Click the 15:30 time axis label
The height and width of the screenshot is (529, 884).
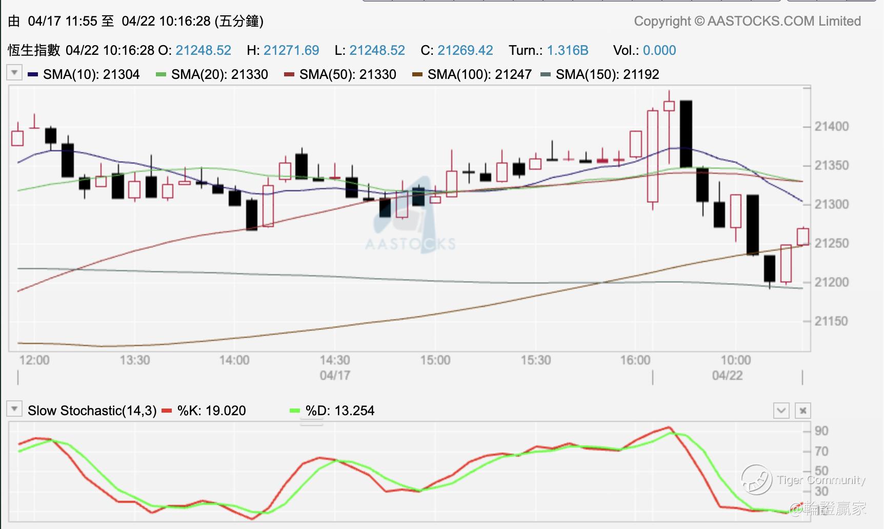click(536, 360)
